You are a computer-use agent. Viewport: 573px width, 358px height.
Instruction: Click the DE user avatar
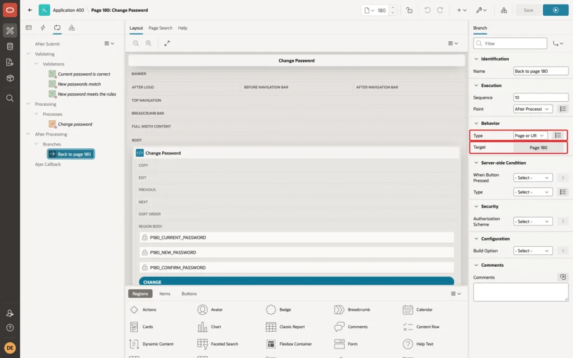point(10,348)
